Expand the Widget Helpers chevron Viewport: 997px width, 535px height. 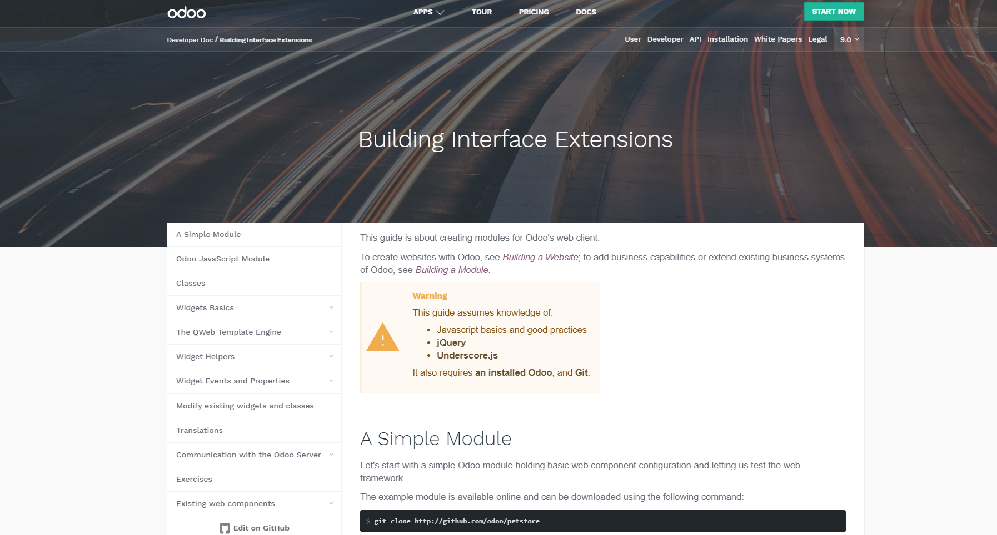coord(331,356)
